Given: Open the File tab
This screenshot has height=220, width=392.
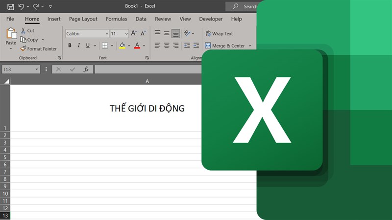Looking at the screenshot, I should tap(10, 19).
